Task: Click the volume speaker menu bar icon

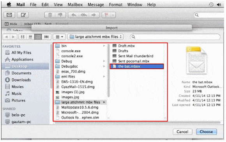Action: tap(219, 5)
